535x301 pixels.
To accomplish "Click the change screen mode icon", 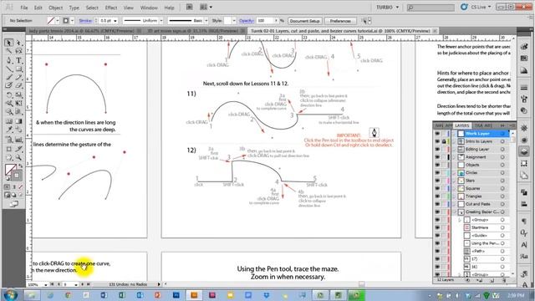I will [x=13, y=204].
